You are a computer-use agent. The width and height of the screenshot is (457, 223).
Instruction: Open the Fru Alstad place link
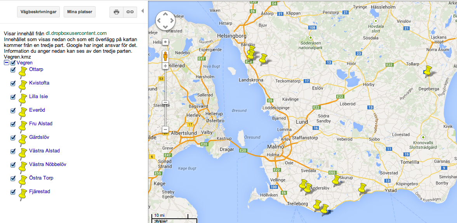click(x=41, y=124)
